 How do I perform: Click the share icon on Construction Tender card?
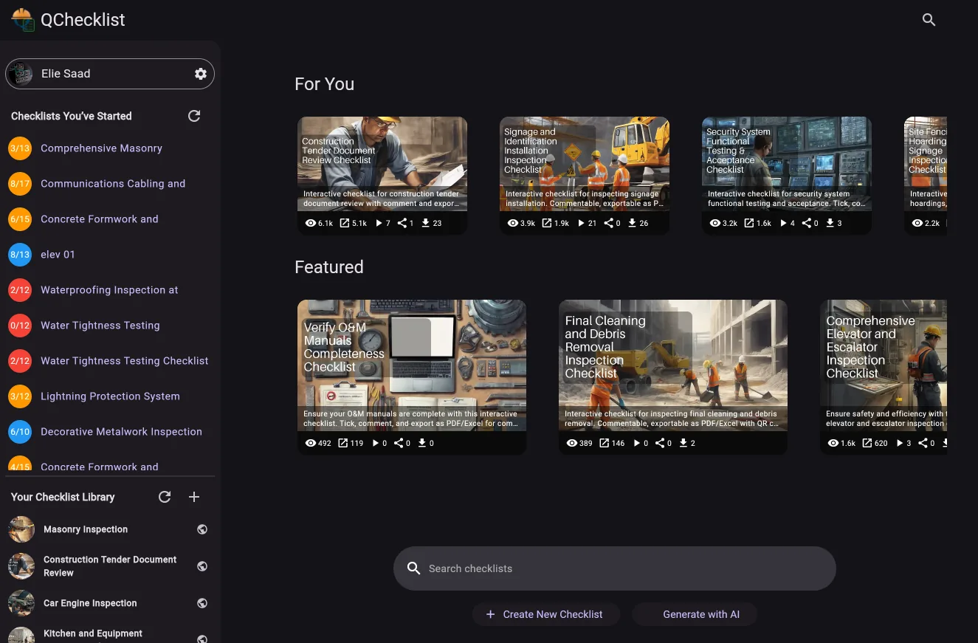(402, 223)
